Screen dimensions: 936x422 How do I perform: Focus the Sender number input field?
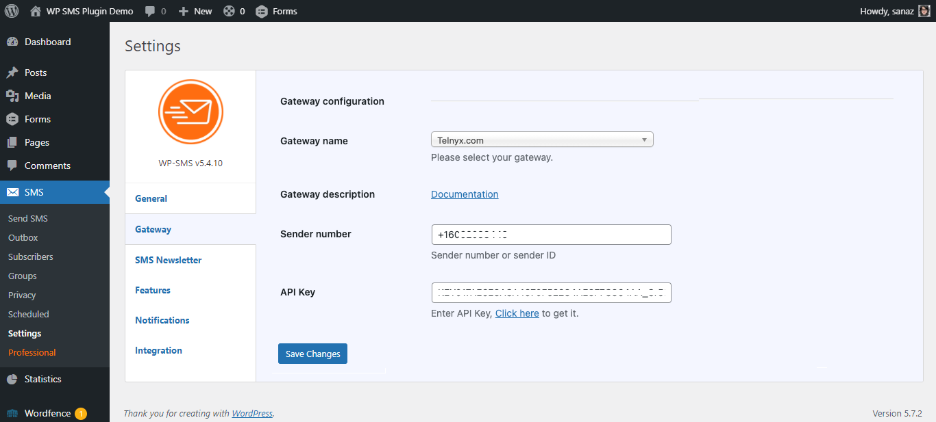pyautogui.click(x=551, y=235)
